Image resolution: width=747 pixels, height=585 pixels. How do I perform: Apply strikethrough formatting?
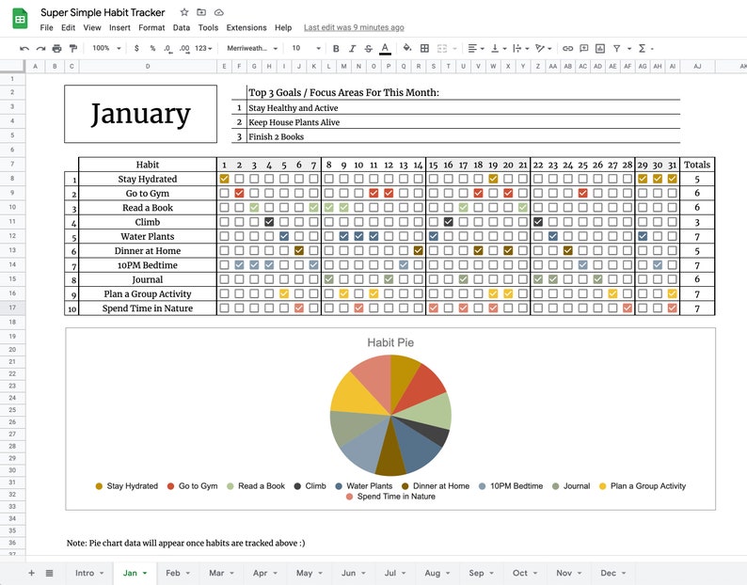pyautogui.click(x=368, y=48)
